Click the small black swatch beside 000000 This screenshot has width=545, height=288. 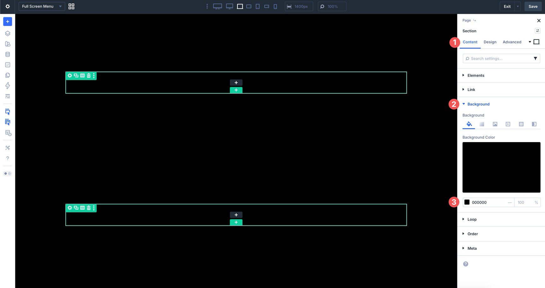coord(467,202)
